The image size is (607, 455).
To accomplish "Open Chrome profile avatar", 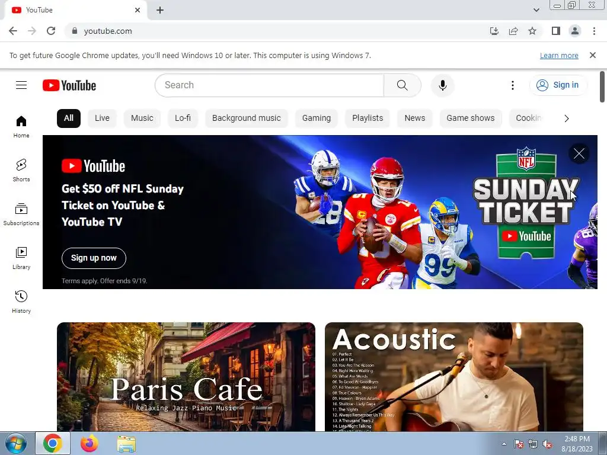I will [x=575, y=31].
